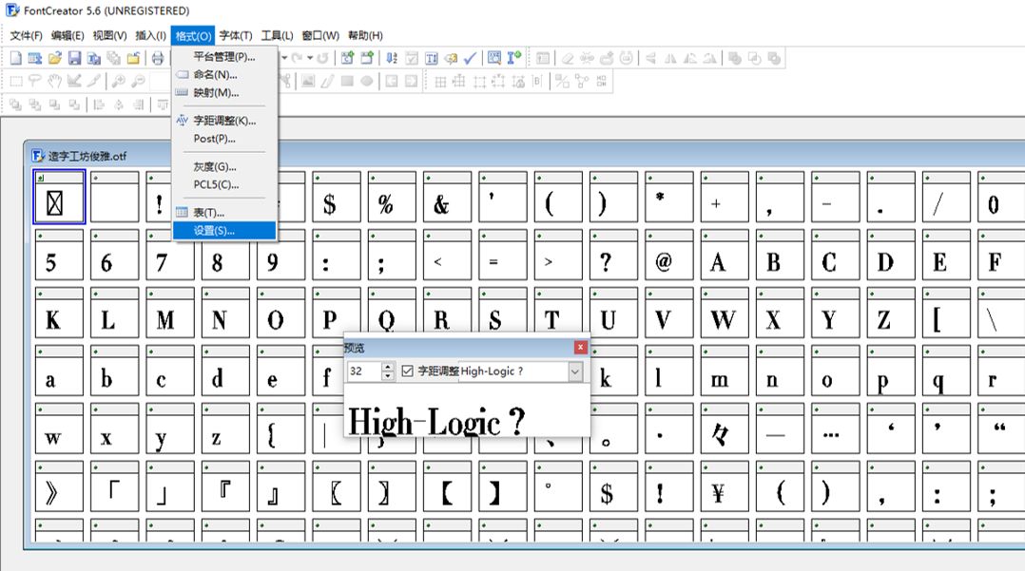Open the 文件(F) menu

coord(27,35)
